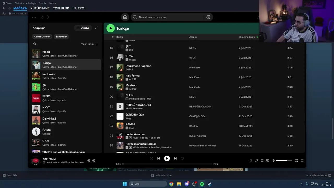334x188 pixels.
Task: Click the Spotify search input field
Action: click(171, 17)
